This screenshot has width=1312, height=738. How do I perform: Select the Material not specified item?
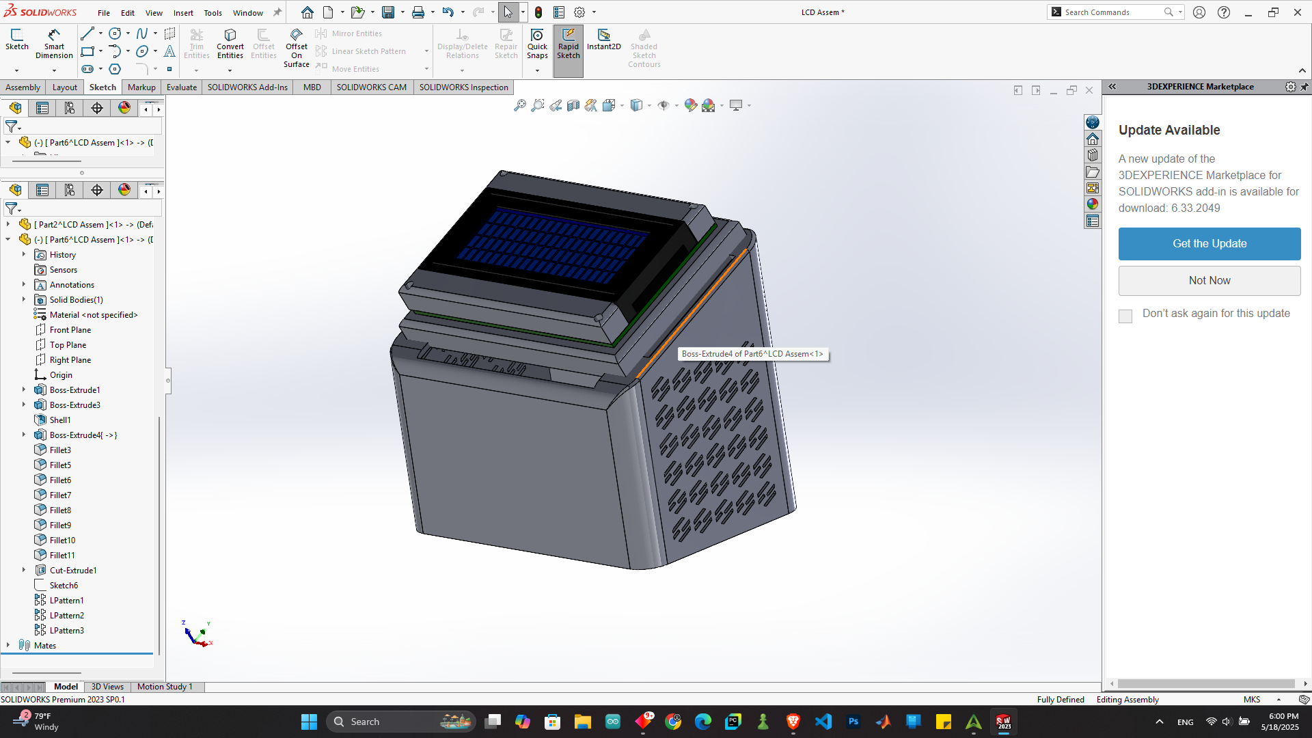coord(93,315)
